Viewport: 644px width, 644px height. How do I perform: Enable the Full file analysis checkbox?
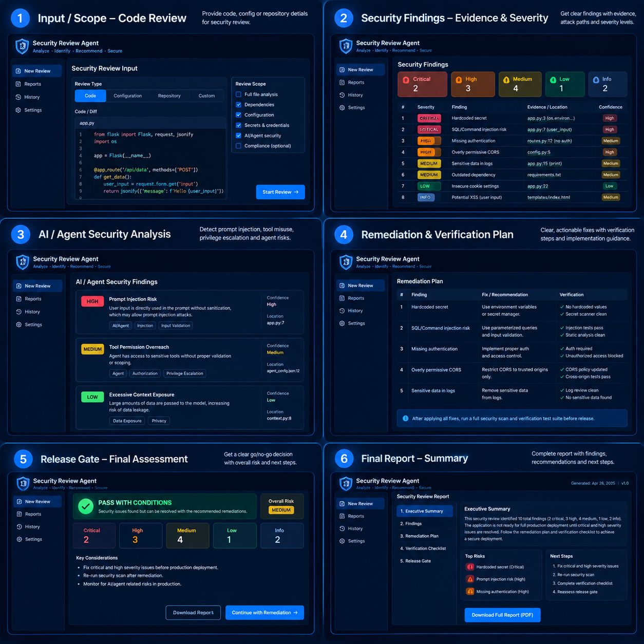(x=238, y=94)
